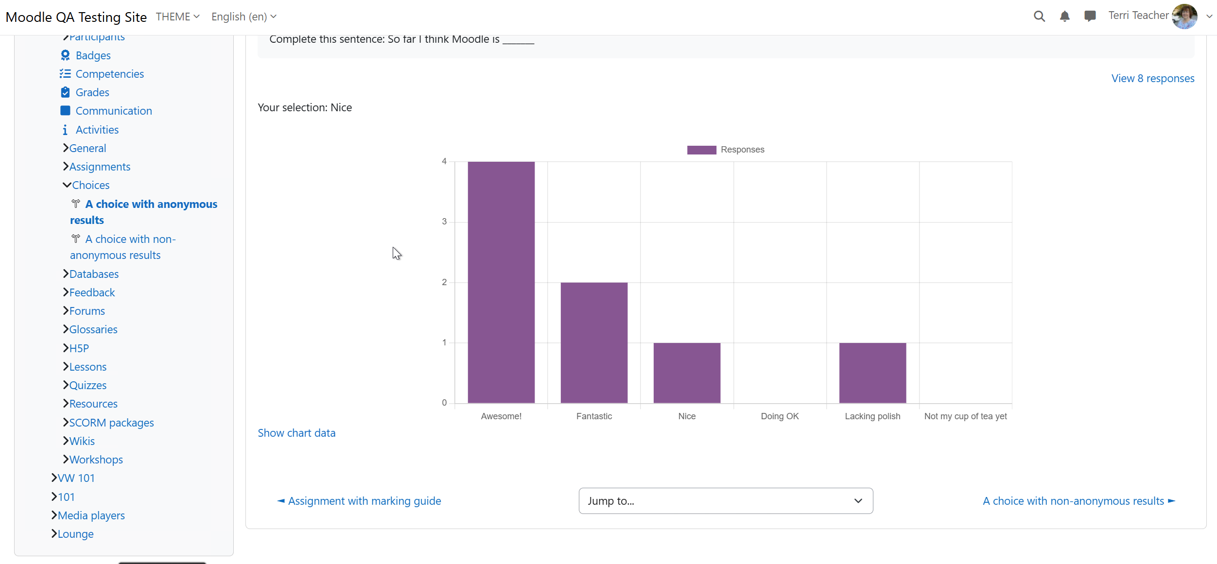Click the Lacking polish bar in the chart
This screenshot has width=1217, height=564.
coord(872,373)
